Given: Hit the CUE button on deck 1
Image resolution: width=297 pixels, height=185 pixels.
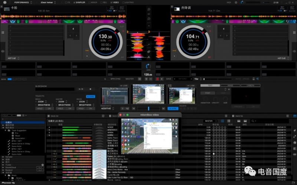Looking at the screenshot, I should point(87,51).
